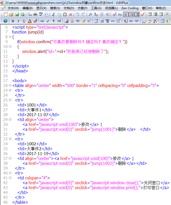This screenshot has width=171, height=205.
Task: Open the 帮助(Z) menu
Action: click(161, 8)
